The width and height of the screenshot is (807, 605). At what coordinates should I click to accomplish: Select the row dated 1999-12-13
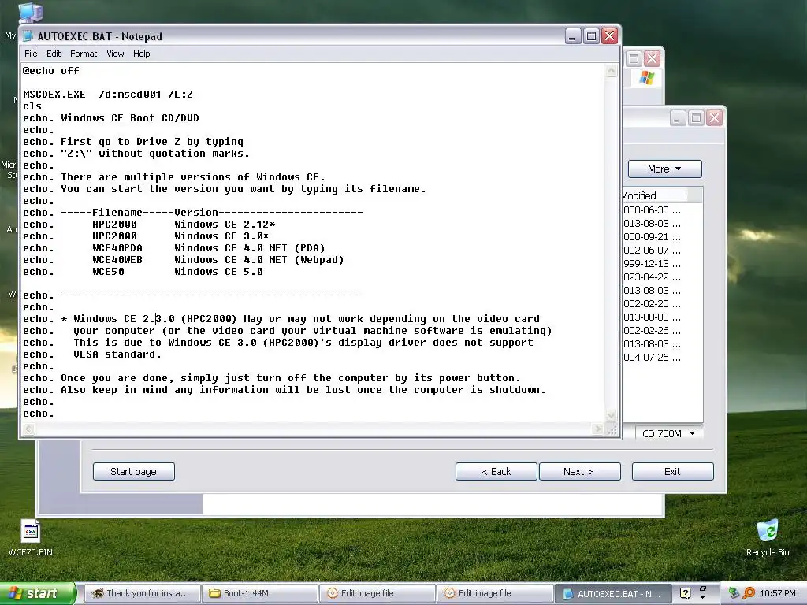(x=651, y=263)
